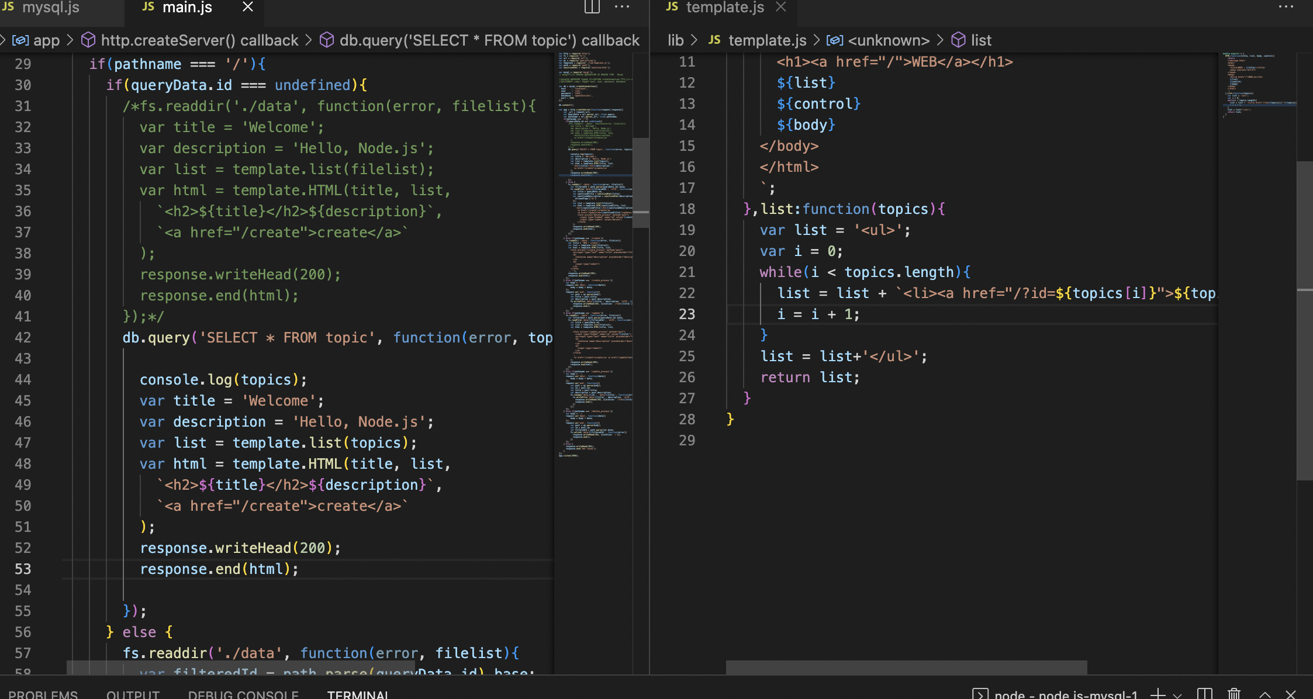The height and width of the screenshot is (699, 1313).
Task: Click the vertical scrollbar of main.js
Action: pyautogui.click(x=641, y=182)
